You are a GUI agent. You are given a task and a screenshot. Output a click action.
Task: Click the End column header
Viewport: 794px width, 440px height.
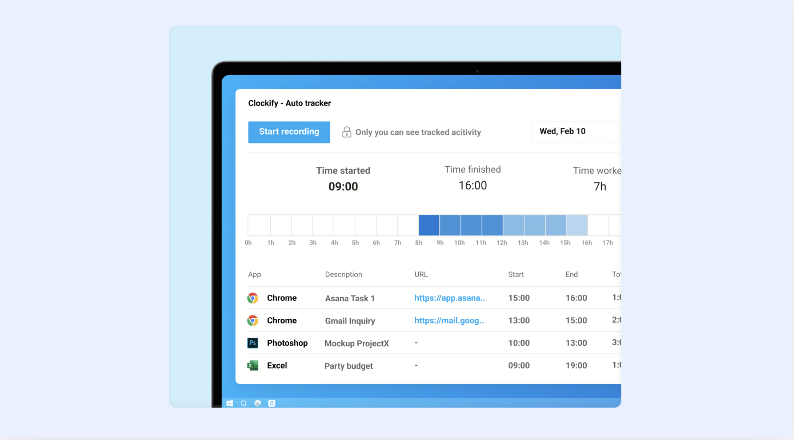(x=572, y=275)
